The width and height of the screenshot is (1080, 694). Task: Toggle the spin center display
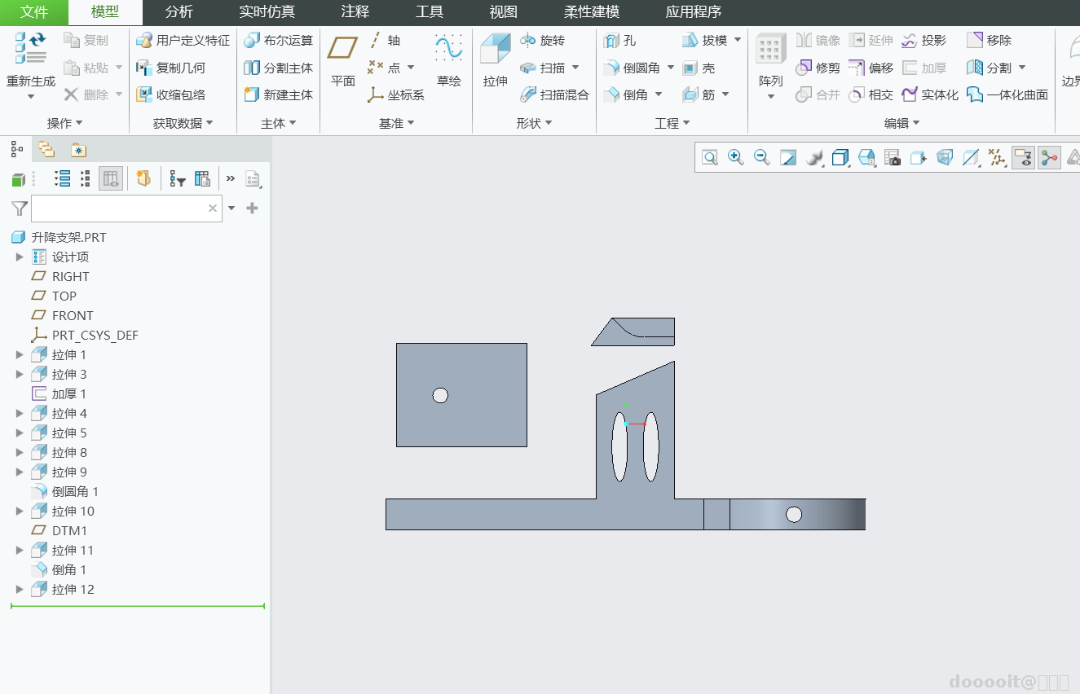[1049, 157]
